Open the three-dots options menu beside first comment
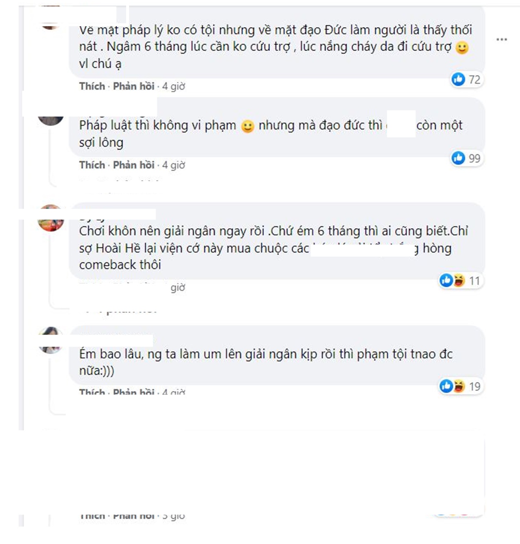Viewport: 520px width, 544px height. click(501, 39)
